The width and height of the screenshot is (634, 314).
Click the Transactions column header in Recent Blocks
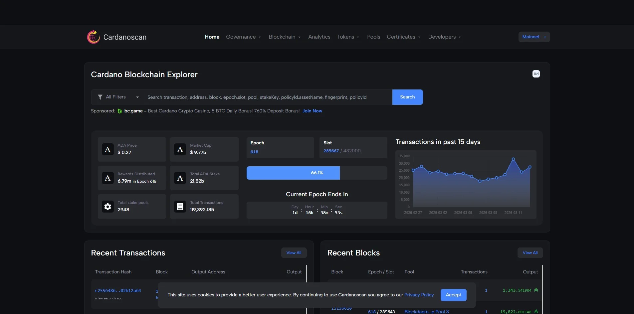[x=474, y=272]
